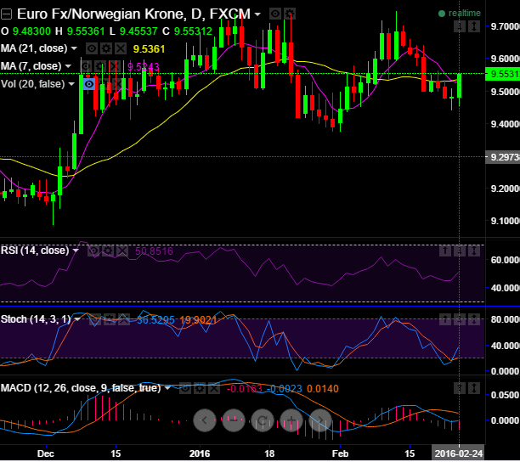This screenshot has width=520, height=462.
Task: Expand the MA (7, close) dropdown arrow
Action: pos(68,66)
